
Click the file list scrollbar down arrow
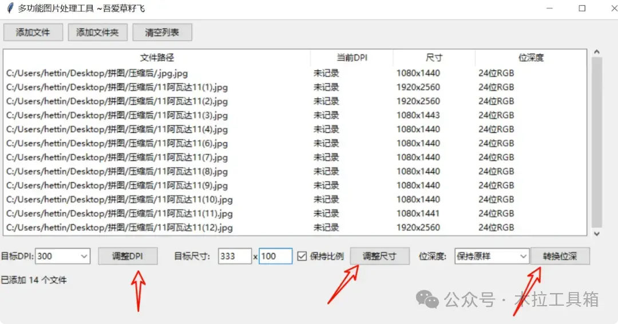(597, 234)
